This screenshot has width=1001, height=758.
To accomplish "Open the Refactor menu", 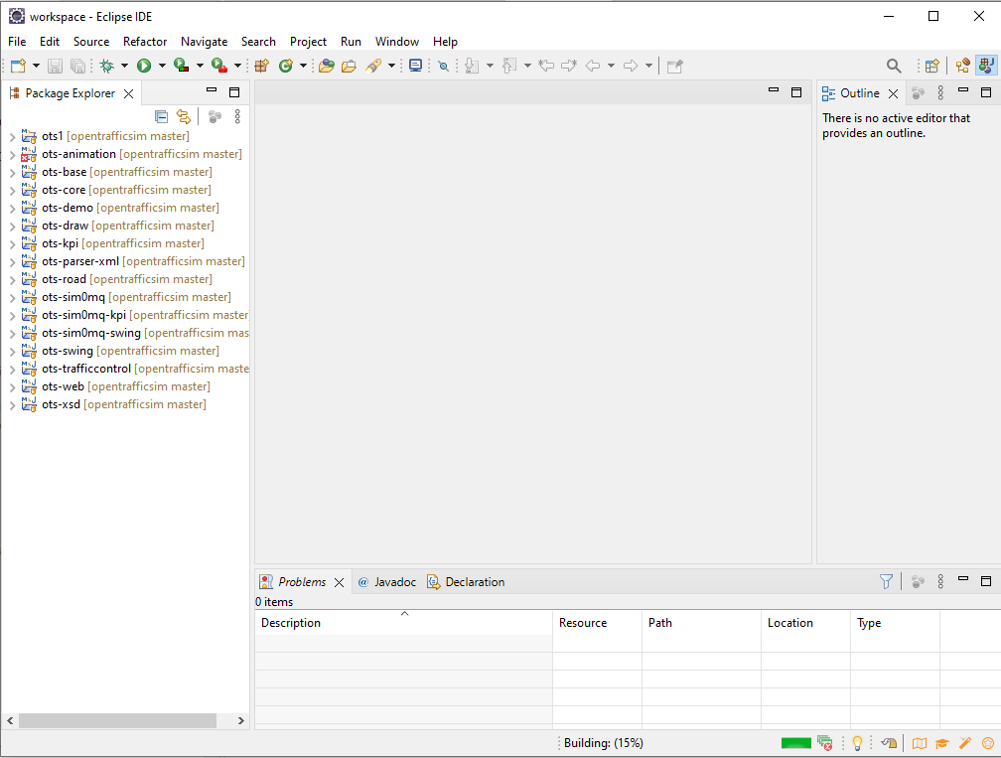I will pos(145,42).
